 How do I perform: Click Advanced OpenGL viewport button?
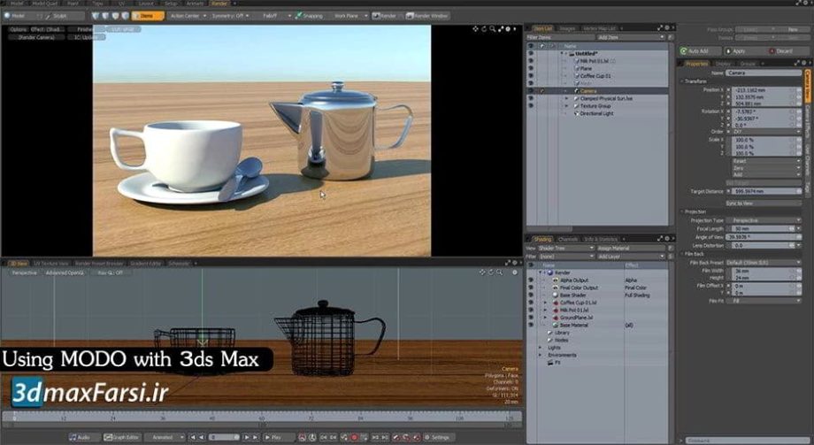pyautogui.click(x=65, y=273)
